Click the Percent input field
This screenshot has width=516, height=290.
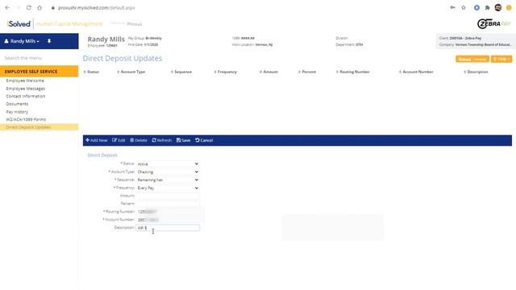(x=168, y=204)
